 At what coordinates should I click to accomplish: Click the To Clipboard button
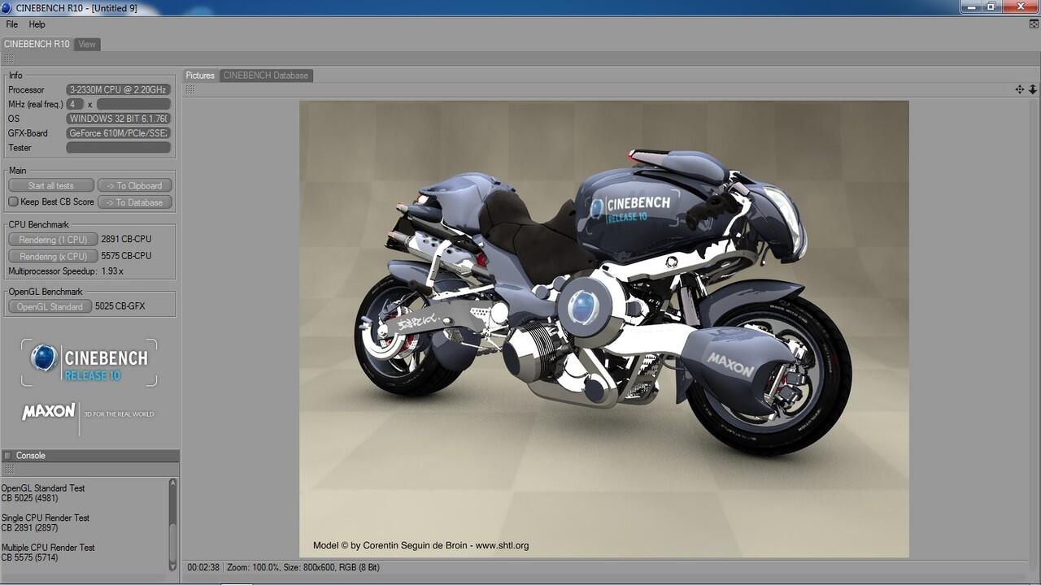[x=135, y=185]
